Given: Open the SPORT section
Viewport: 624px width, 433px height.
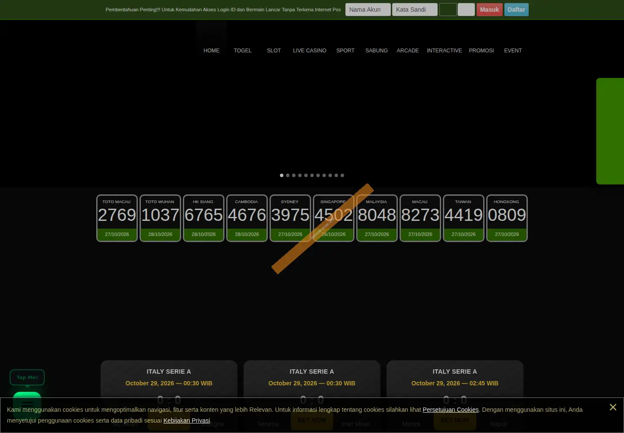Looking at the screenshot, I should pyautogui.click(x=345, y=51).
